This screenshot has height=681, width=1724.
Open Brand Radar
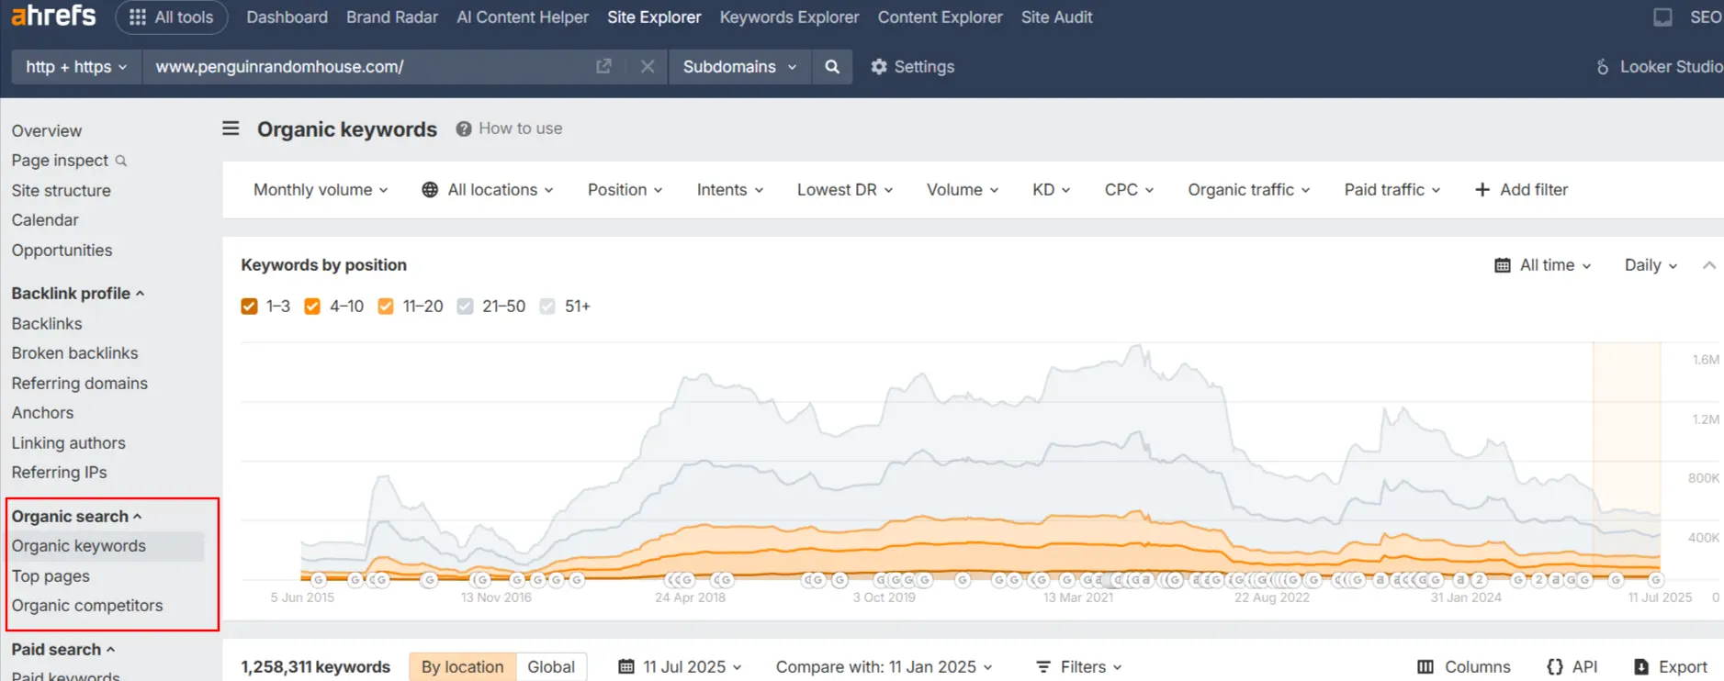(x=392, y=17)
